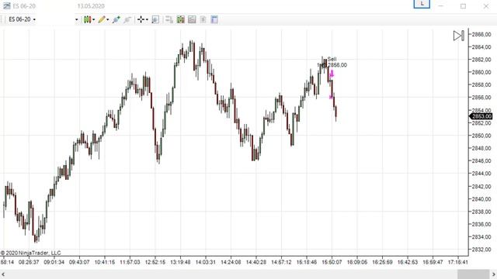Click the 14:40:28 time axis label
Image resolution: width=497 pixels, height=279 pixels.
click(256, 262)
